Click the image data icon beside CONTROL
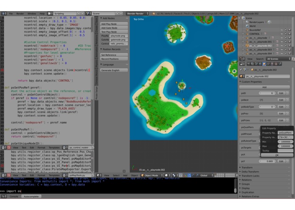The height and width of the screenshot is (210, 295). (x=265, y=34)
